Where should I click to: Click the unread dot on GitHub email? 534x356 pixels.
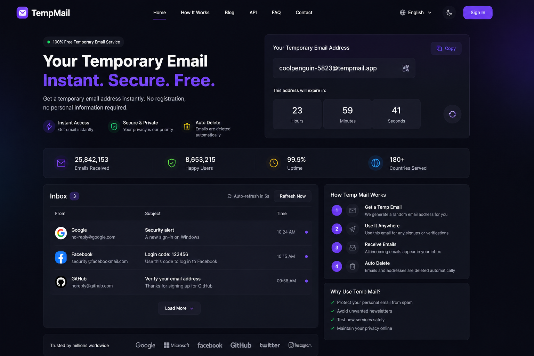click(306, 281)
